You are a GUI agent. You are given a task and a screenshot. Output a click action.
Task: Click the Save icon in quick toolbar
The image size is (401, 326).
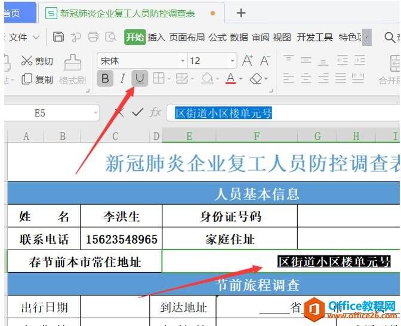58,37
